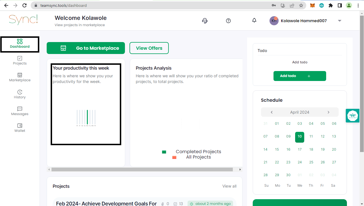Select the Projects sidebar item
Screen dimensions: 364x206
(x=20, y=60)
